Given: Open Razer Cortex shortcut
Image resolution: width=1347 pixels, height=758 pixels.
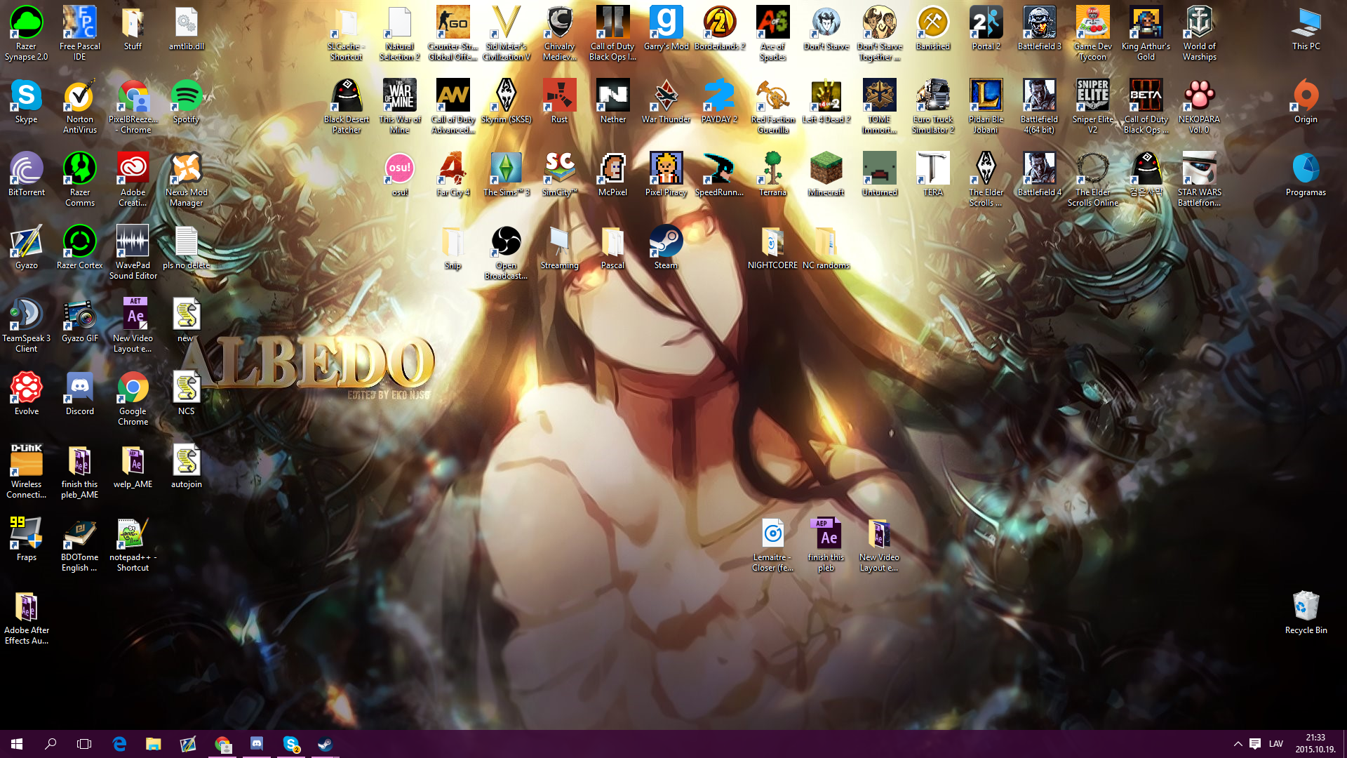Looking at the screenshot, I should point(79,247).
